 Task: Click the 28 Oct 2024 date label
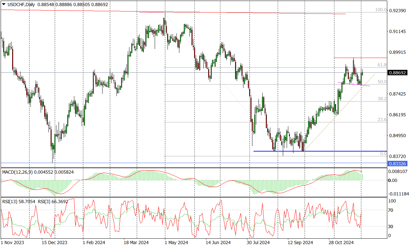point(341,243)
